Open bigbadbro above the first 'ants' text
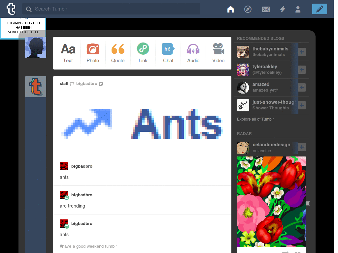338x253 pixels. pos(82,166)
